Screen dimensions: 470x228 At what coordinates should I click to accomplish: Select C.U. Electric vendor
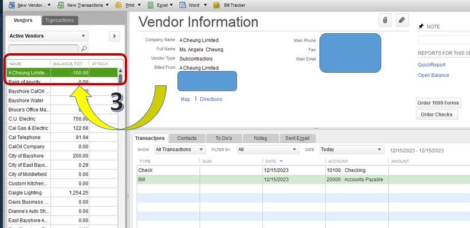pyautogui.click(x=62, y=119)
